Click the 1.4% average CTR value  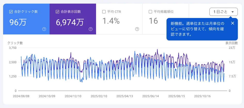click(111, 21)
